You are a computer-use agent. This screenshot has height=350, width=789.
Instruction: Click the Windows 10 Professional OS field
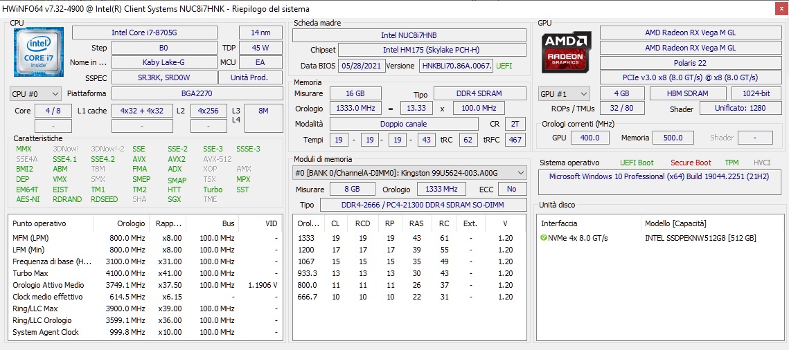click(x=661, y=183)
